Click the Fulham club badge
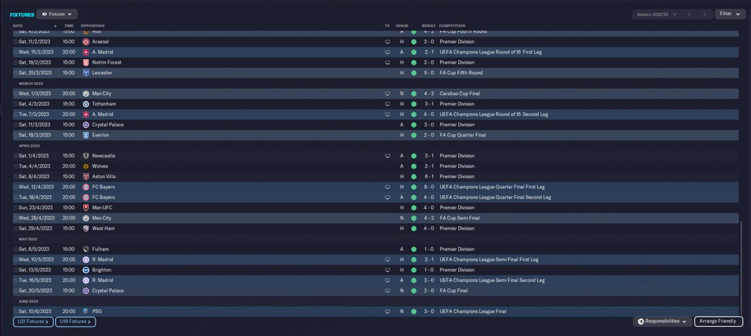Image resolution: width=751 pixels, height=336 pixels. (86, 249)
